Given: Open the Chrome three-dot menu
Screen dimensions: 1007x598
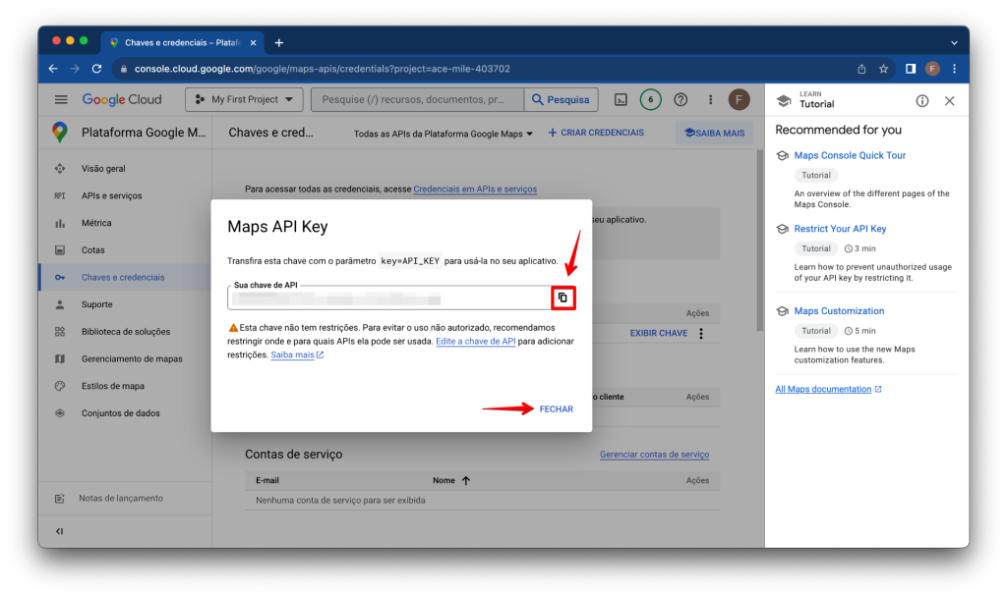Looking at the screenshot, I should (x=954, y=69).
